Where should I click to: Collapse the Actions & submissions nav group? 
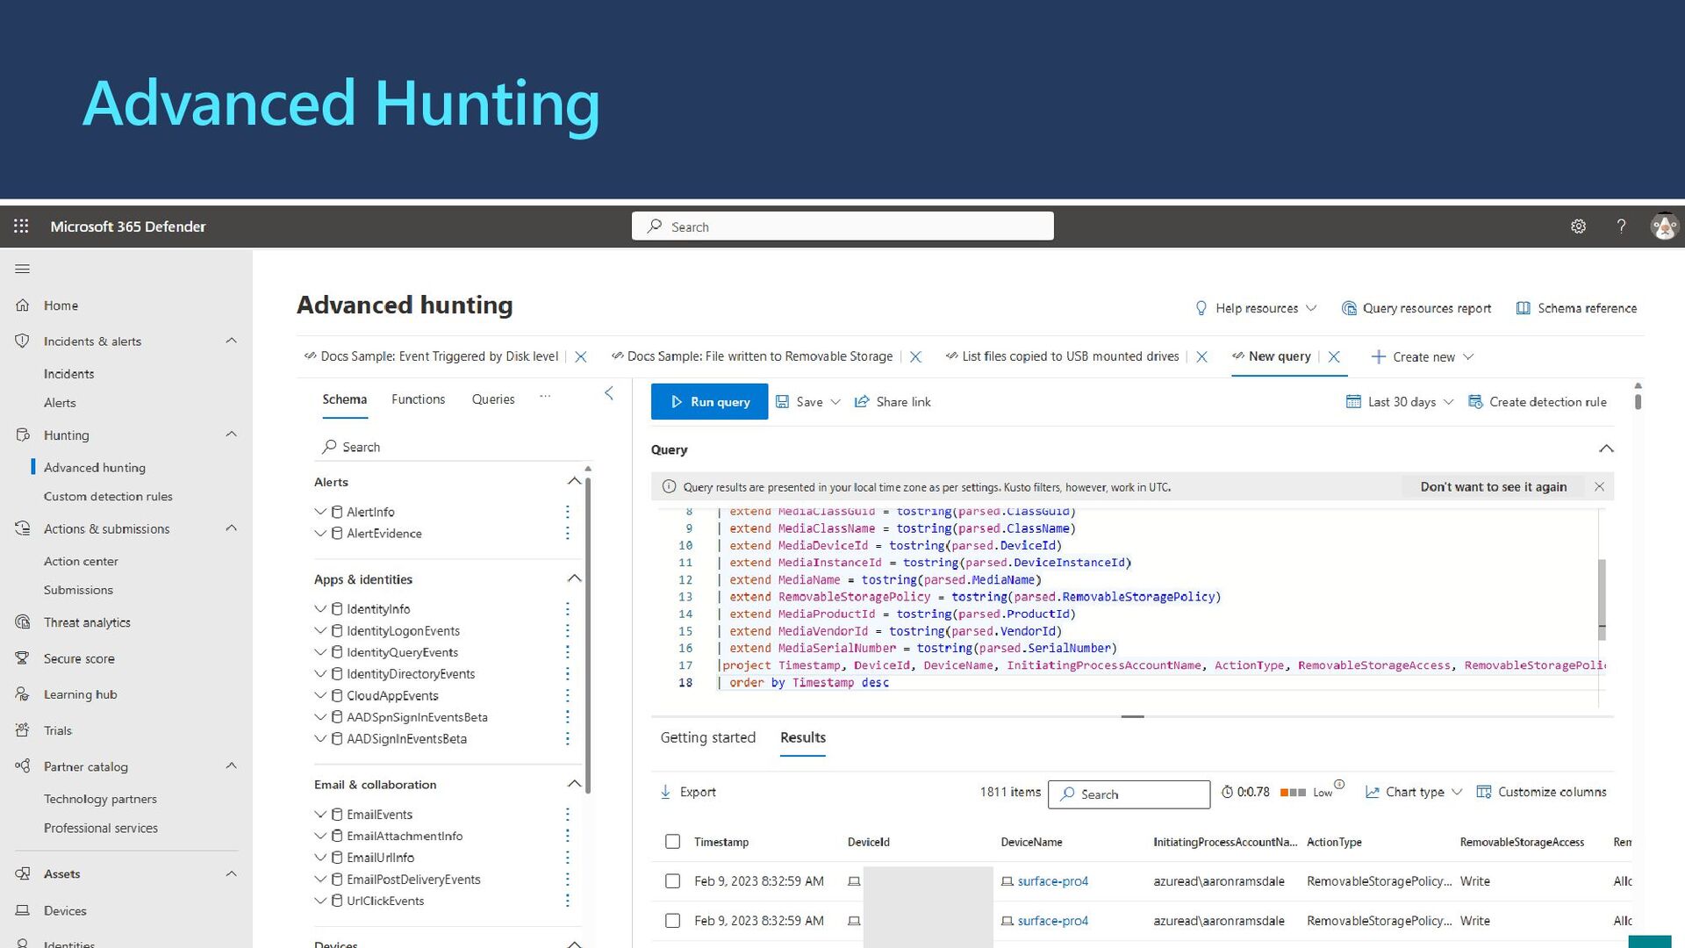point(232,528)
